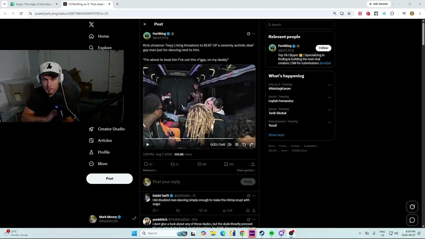Toggle picture-in-picture on the video
The width and height of the screenshot is (425, 239).
pos(244,145)
